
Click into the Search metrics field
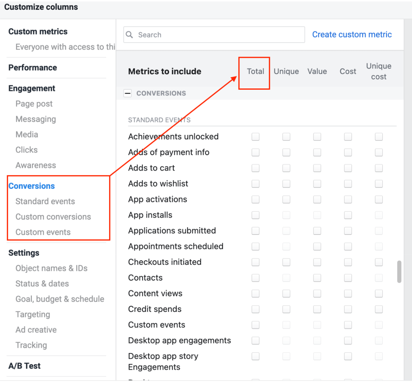214,35
